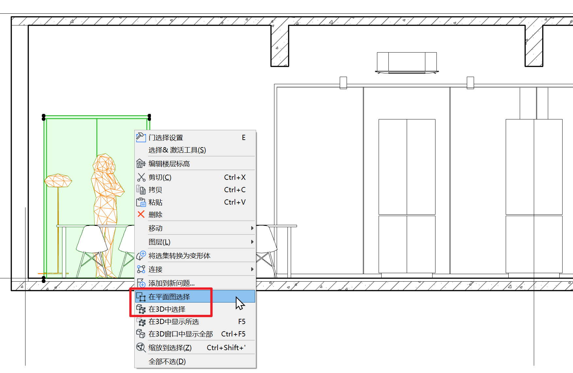Image resolution: width=573 pixels, height=373 pixels.
Task: Click the 粘贴 clipboard icon
Action: coord(141,202)
